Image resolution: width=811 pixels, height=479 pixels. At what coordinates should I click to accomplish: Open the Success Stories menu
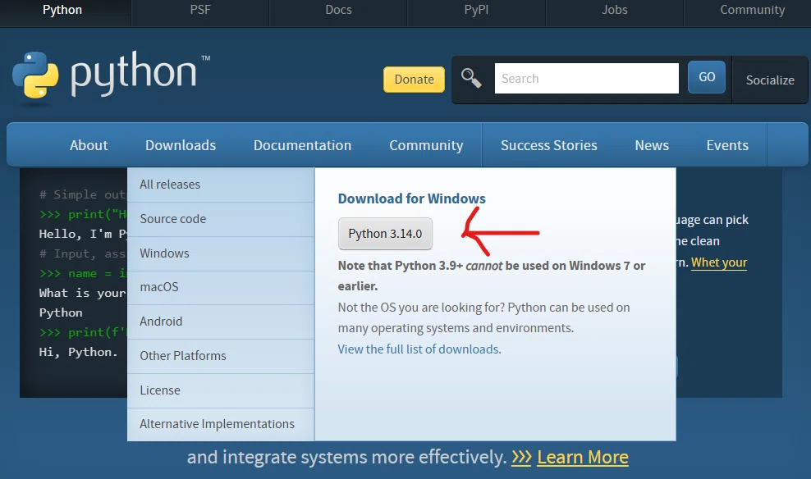coord(549,145)
